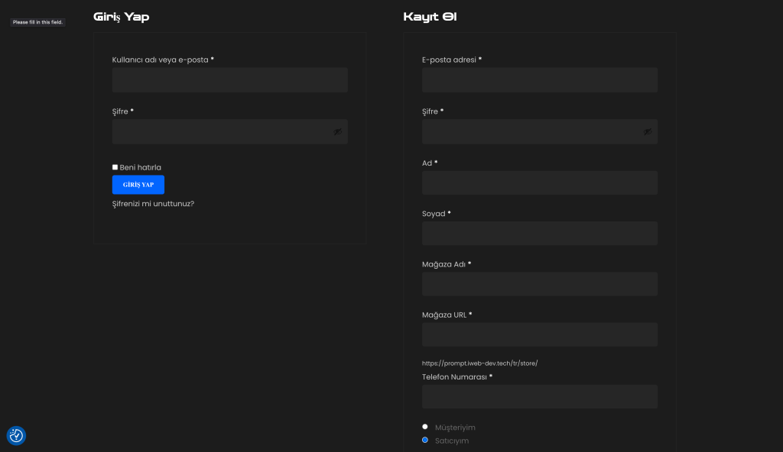Click the Giriş Yap heading
783x452 pixels.
121,17
